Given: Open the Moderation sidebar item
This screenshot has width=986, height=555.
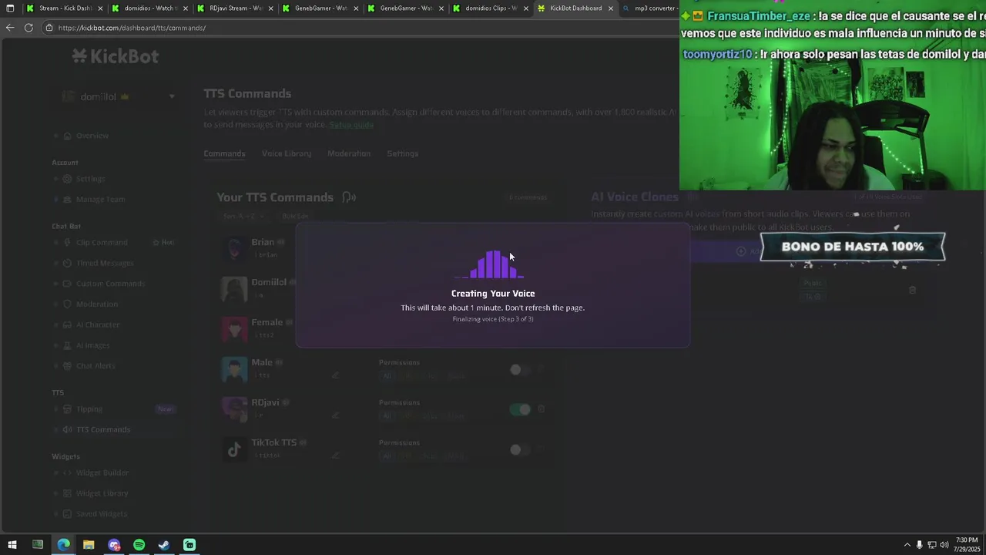Looking at the screenshot, I should tap(97, 304).
